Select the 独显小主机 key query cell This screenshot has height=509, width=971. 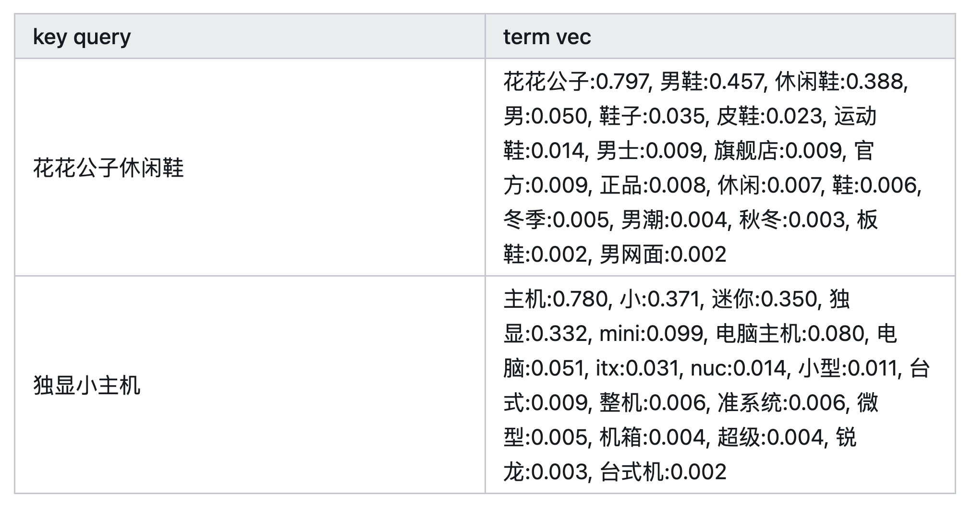(x=87, y=385)
